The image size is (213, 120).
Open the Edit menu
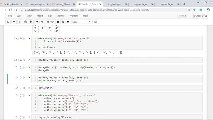coord(19,16)
